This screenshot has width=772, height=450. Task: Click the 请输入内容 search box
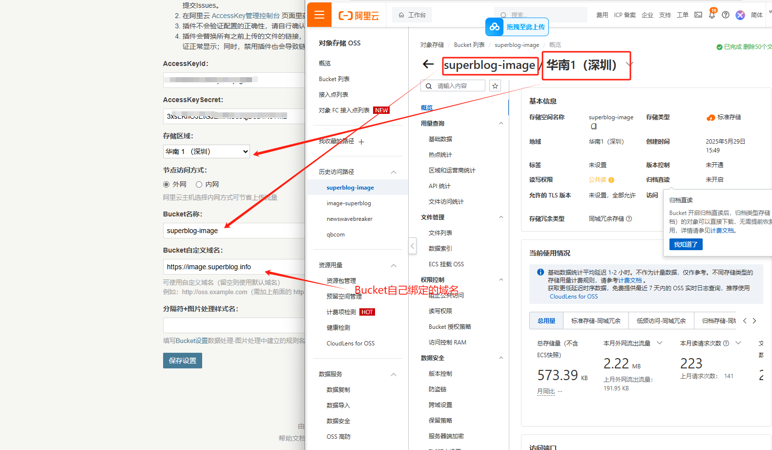(453, 86)
